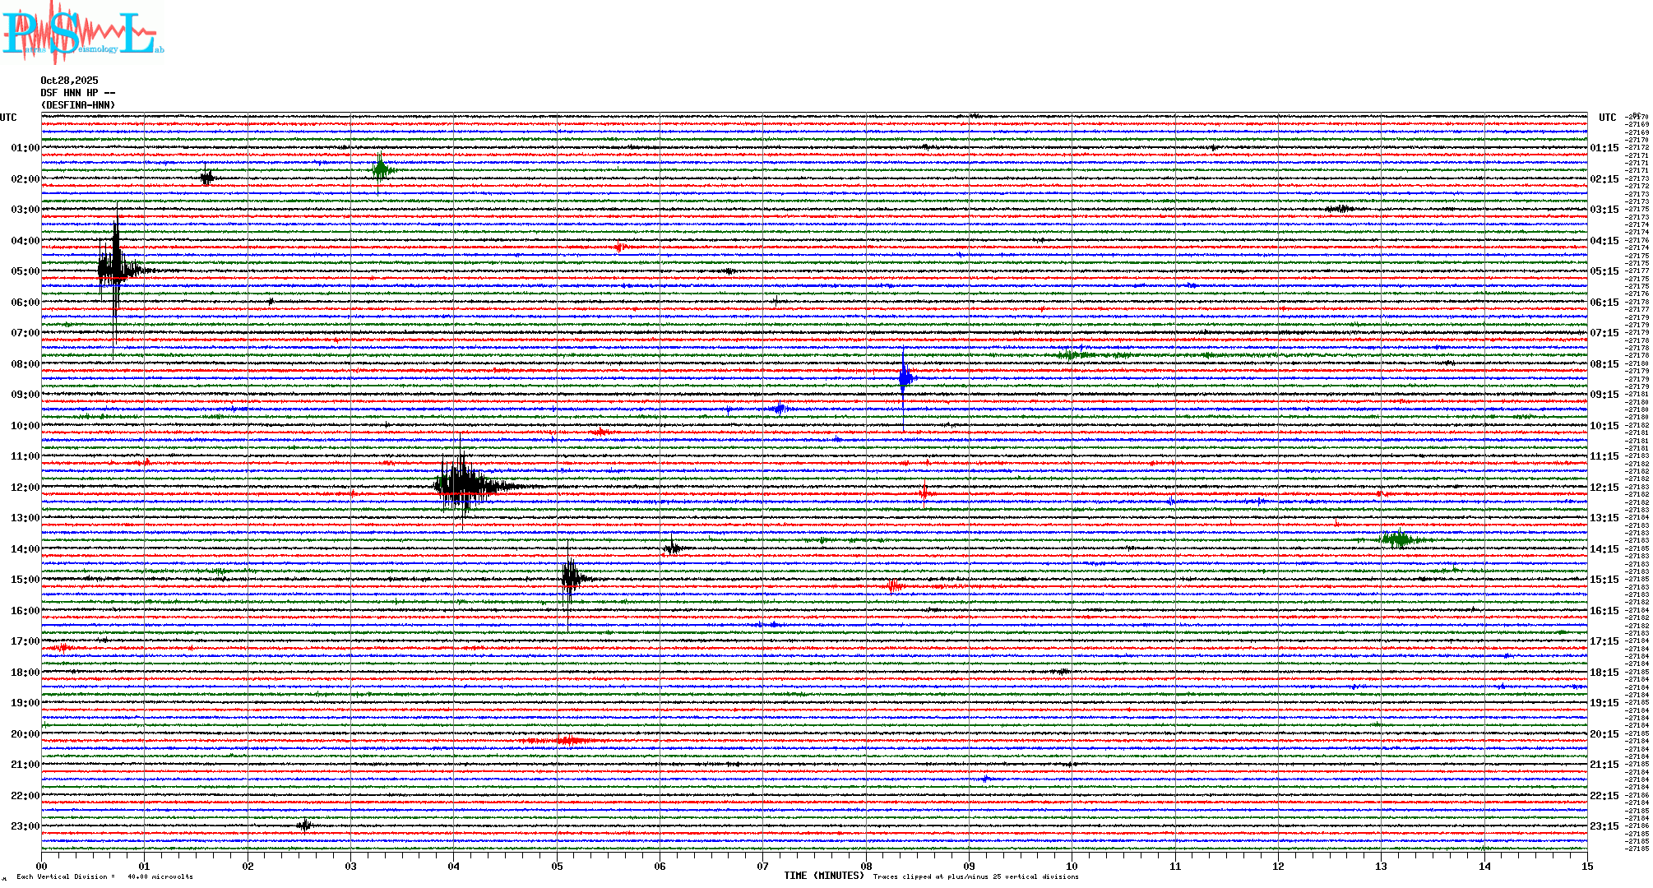
Task: Click the TIME (MINUTES) axis title
Action: [x=824, y=876]
